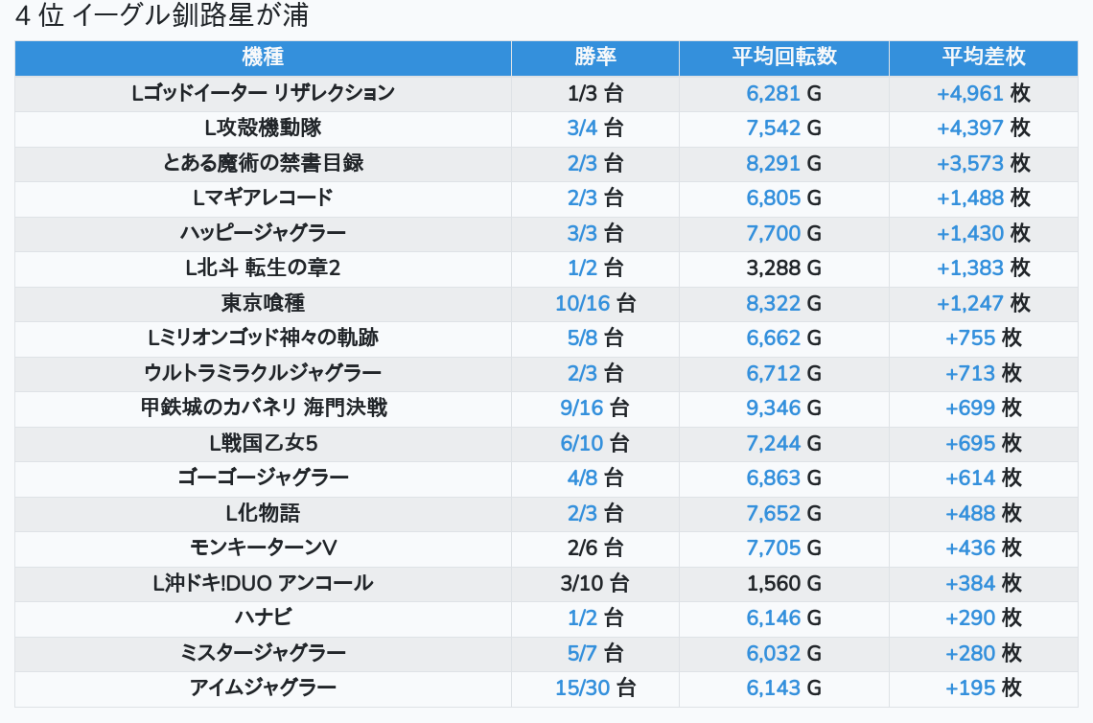Open とある魔術の禁書目録 machine entry

(x=263, y=163)
